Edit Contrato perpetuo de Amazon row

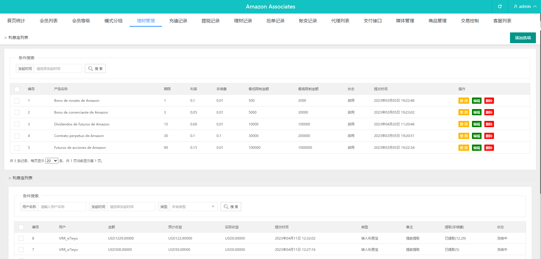click(x=476, y=136)
